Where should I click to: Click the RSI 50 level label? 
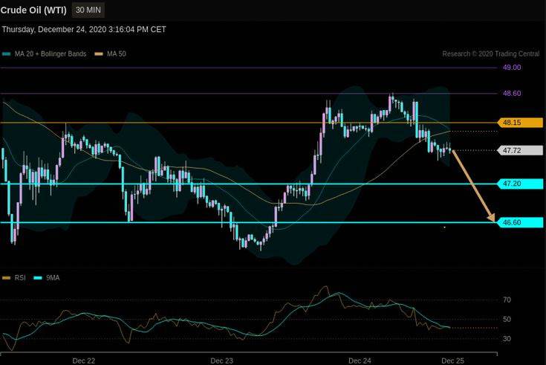(507, 320)
